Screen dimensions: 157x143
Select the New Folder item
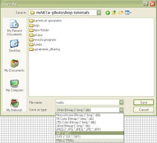pyautogui.click(x=39, y=30)
